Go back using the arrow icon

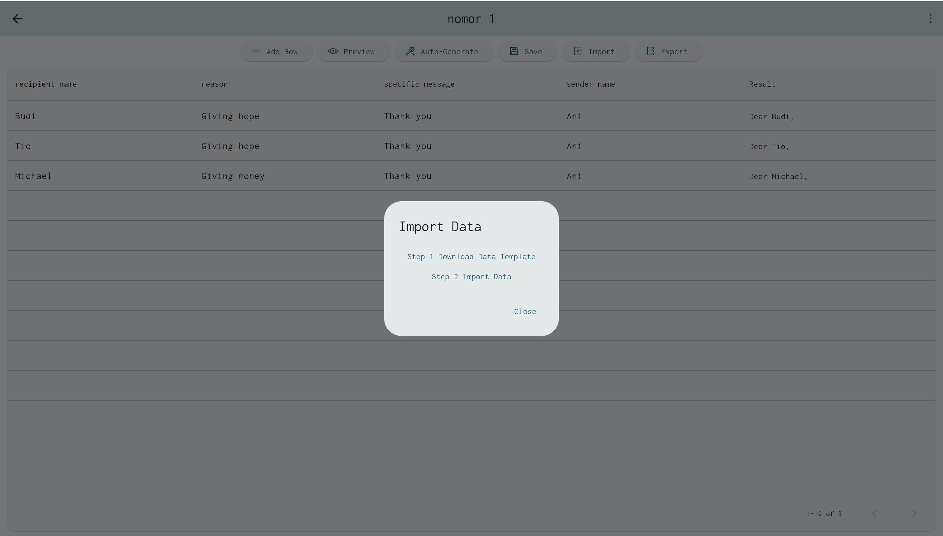[x=18, y=19]
